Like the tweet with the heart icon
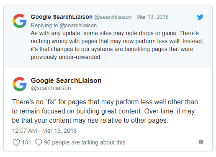This screenshot has width=216, height=157. 16,142
